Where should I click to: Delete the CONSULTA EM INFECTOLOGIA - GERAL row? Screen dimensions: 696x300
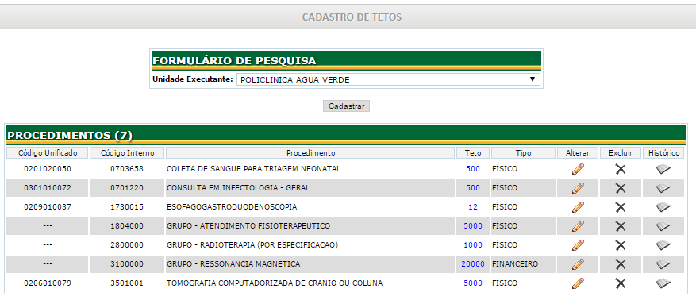pyautogui.click(x=620, y=188)
